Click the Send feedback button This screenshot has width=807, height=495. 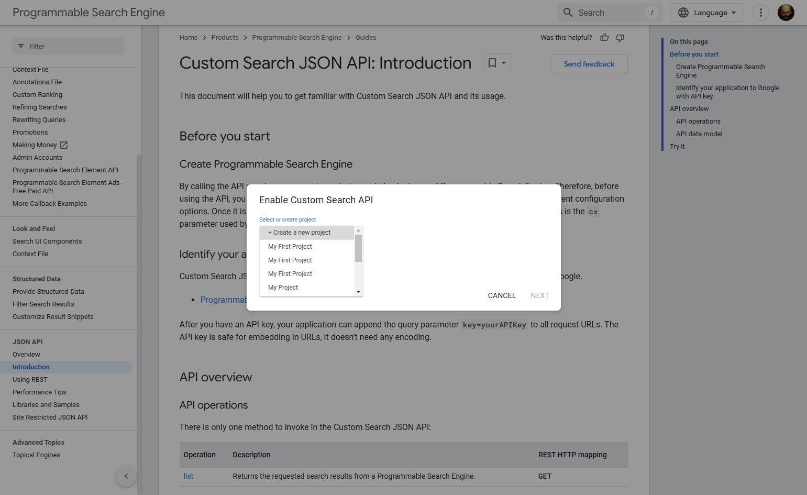click(589, 64)
